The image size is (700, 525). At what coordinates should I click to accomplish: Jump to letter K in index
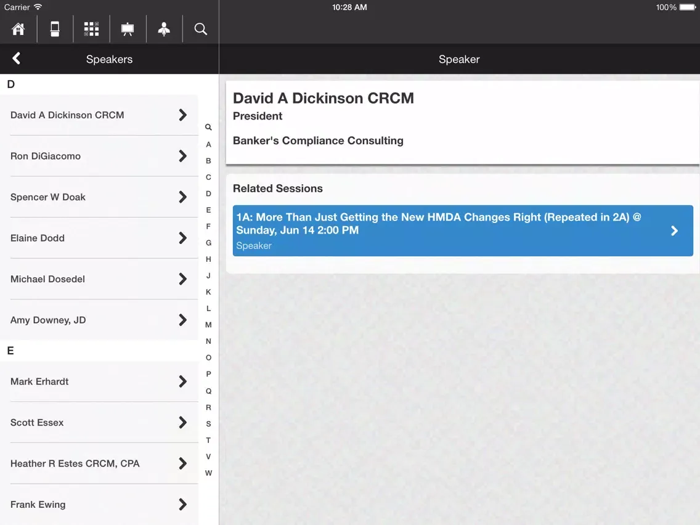208,292
